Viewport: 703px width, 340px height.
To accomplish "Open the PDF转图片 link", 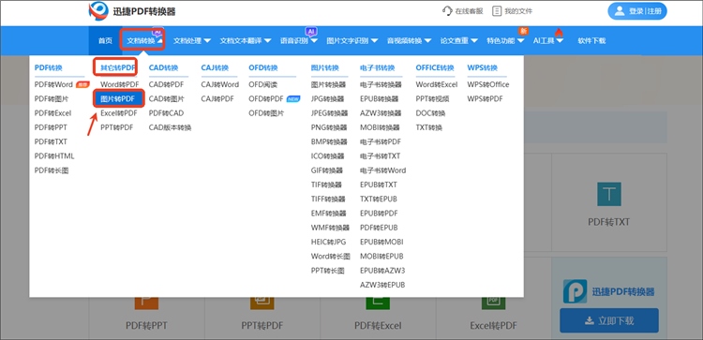I will (x=52, y=98).
